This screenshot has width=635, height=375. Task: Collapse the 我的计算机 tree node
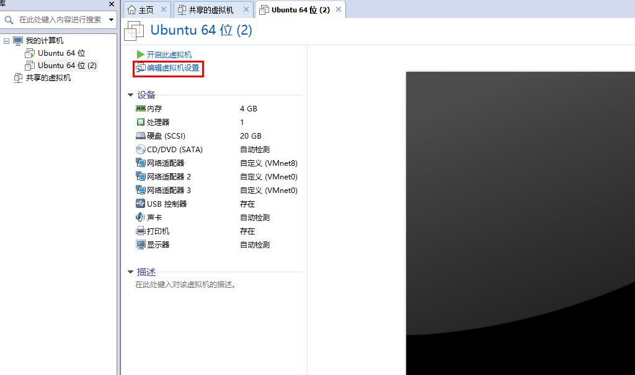6,41
